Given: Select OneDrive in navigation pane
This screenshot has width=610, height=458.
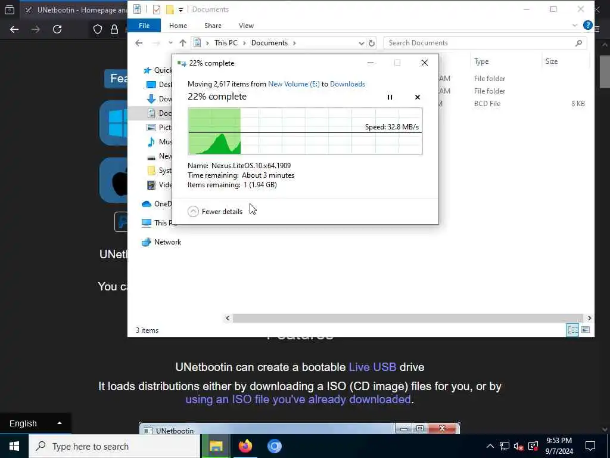Looking at the screenshot, I should coord(157,204).
